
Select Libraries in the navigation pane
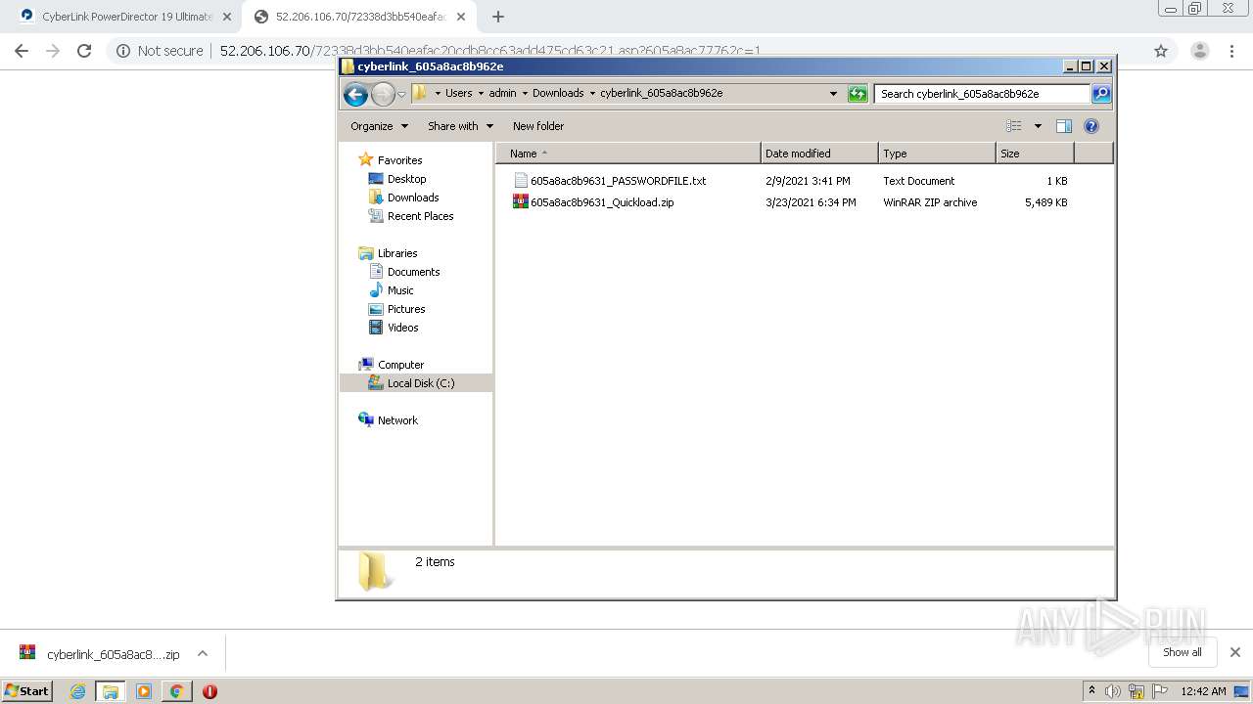pyautogui.click(x=397, y=253)
